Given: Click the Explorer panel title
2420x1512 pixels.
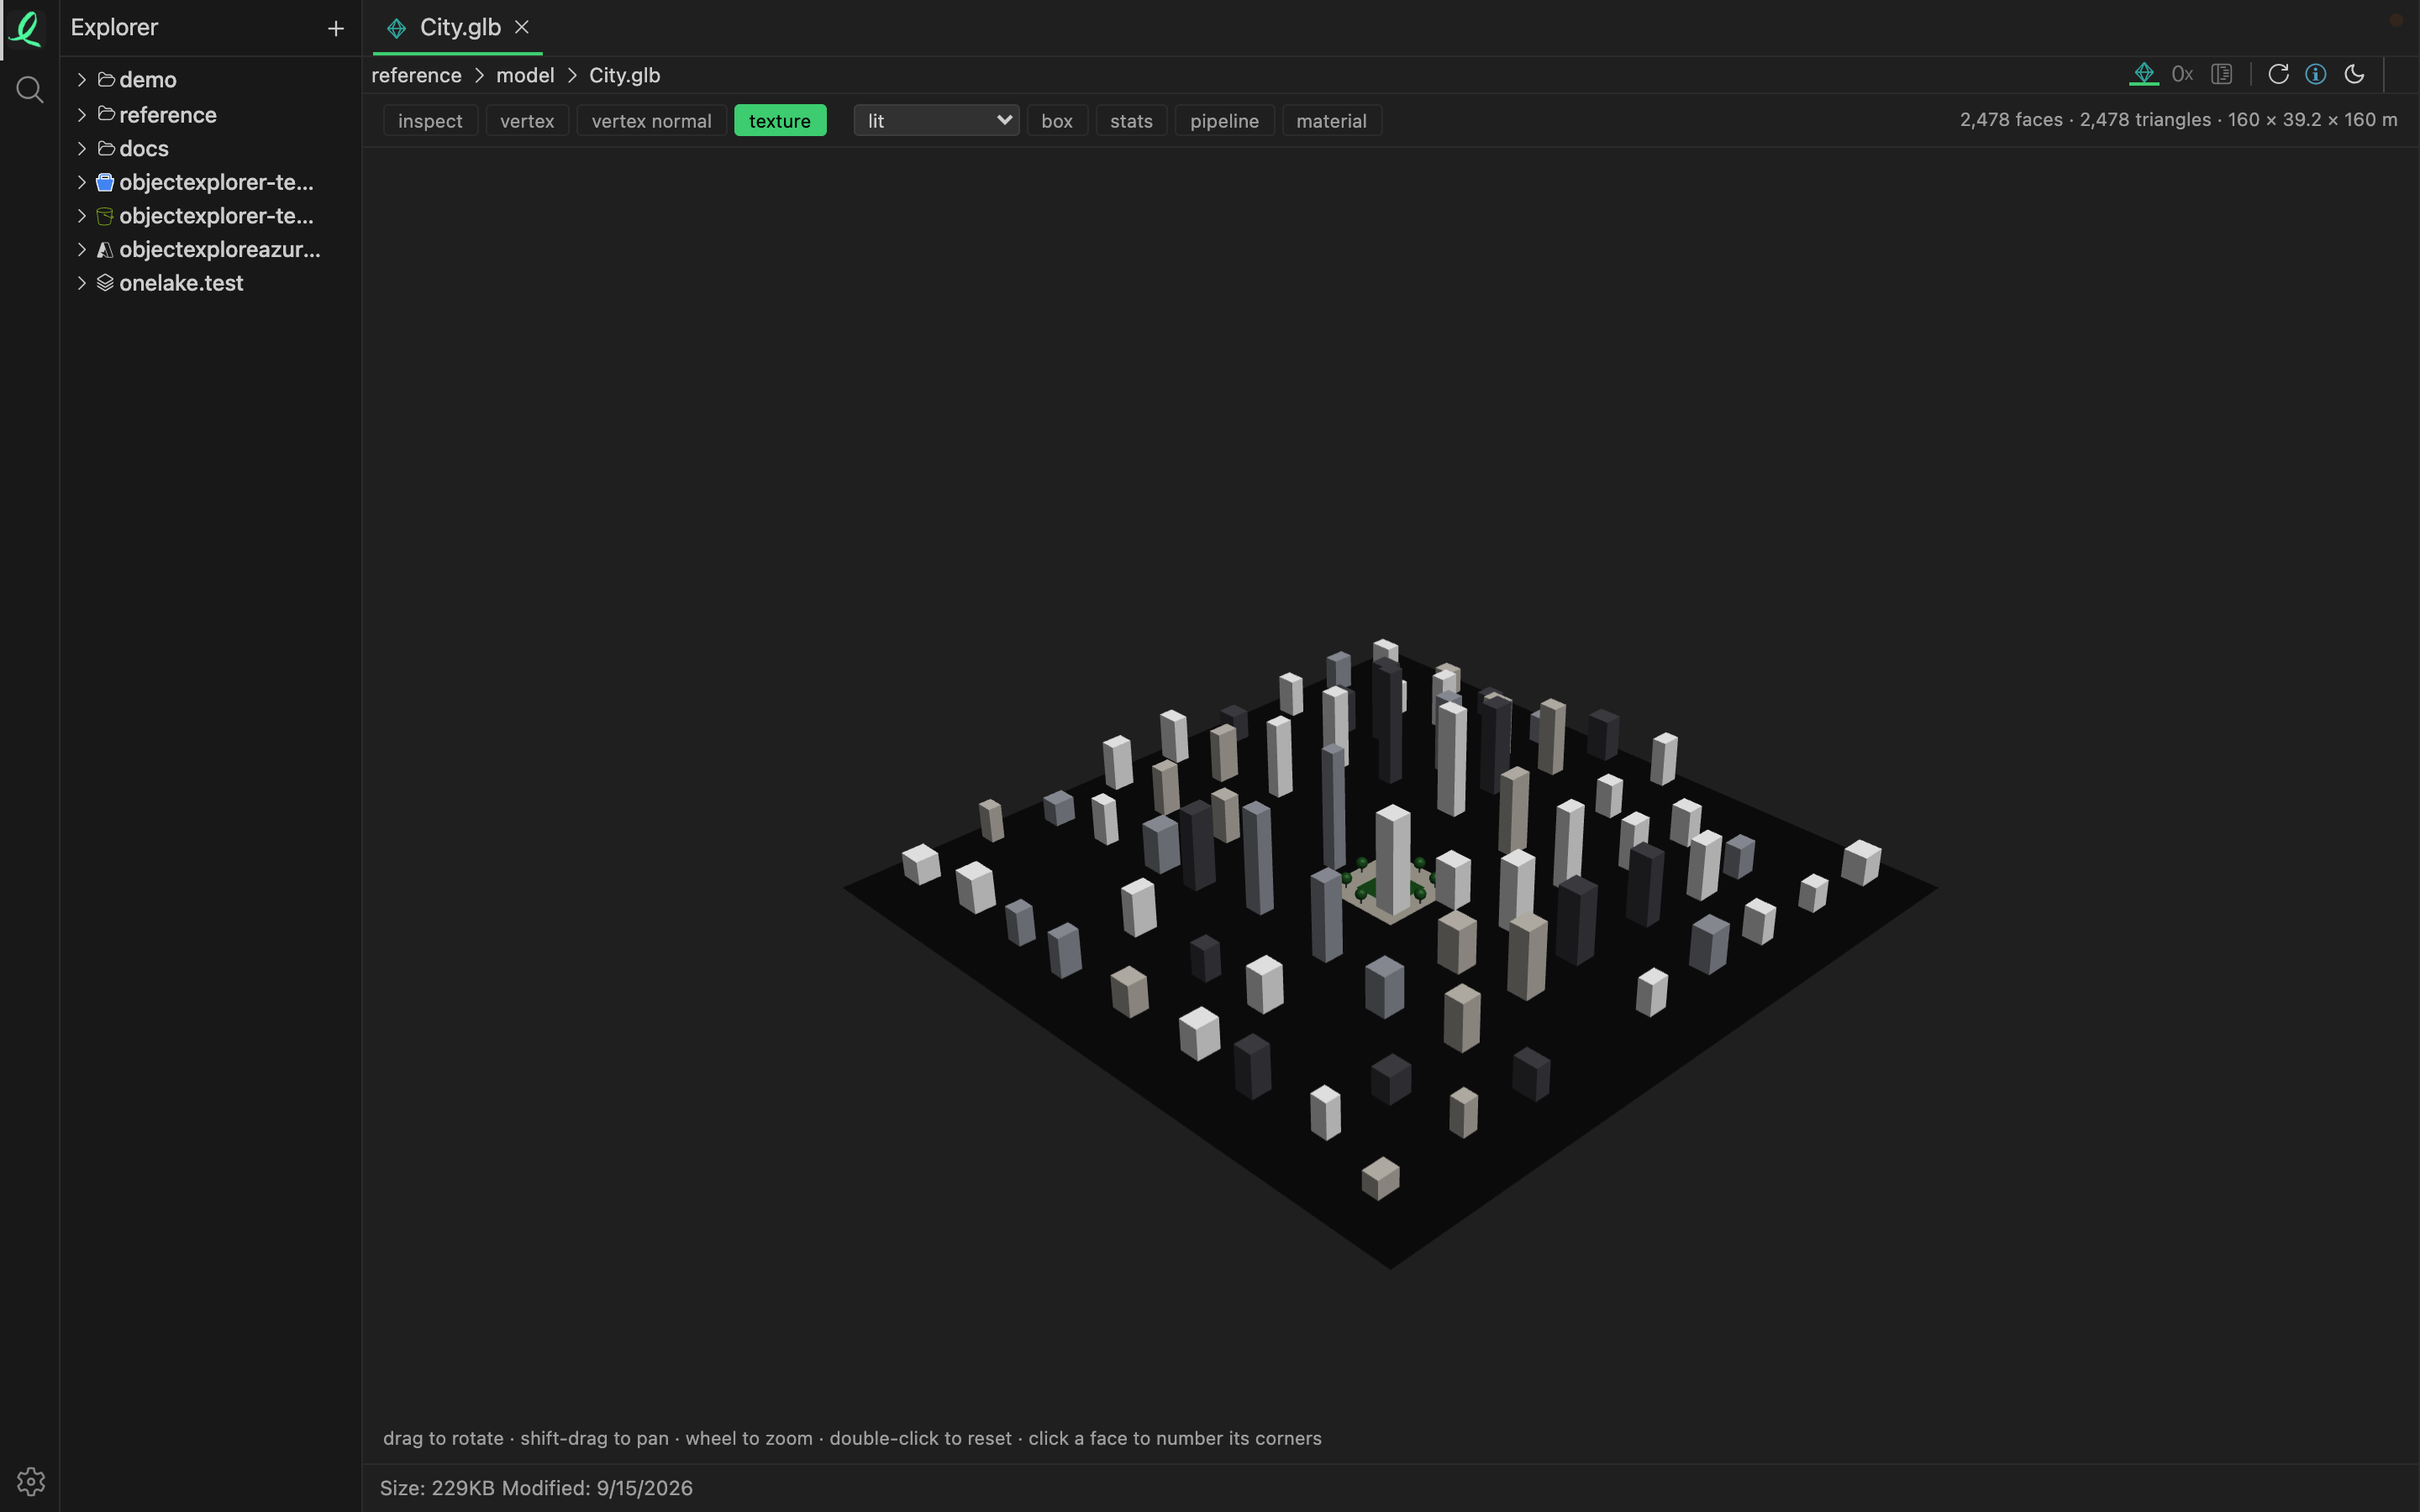Looking at the screenshot, I should [x=114, y=28].
